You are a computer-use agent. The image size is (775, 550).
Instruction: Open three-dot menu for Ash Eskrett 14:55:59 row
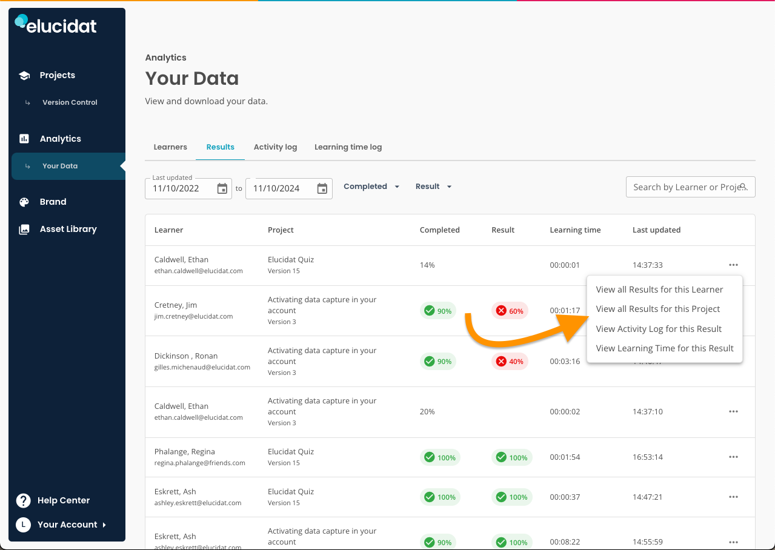point(733,542)
